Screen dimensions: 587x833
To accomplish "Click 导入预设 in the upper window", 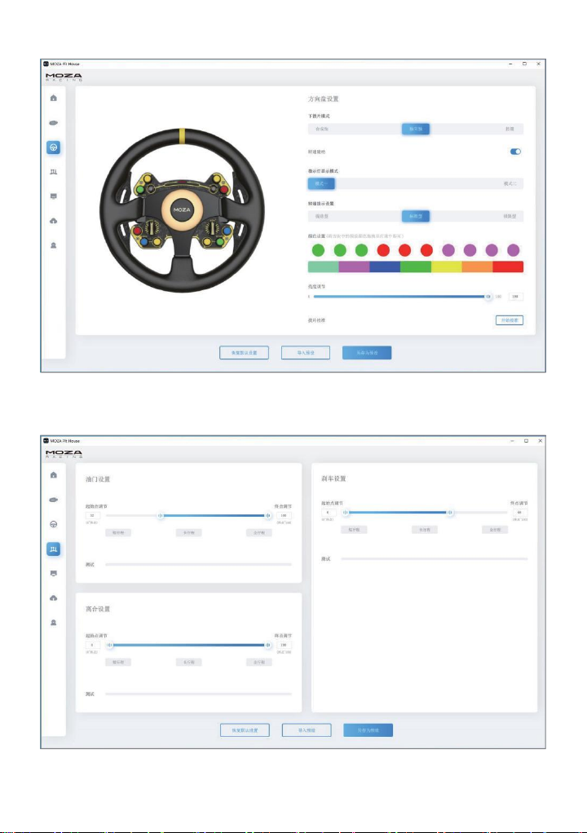I will [306, 353].
